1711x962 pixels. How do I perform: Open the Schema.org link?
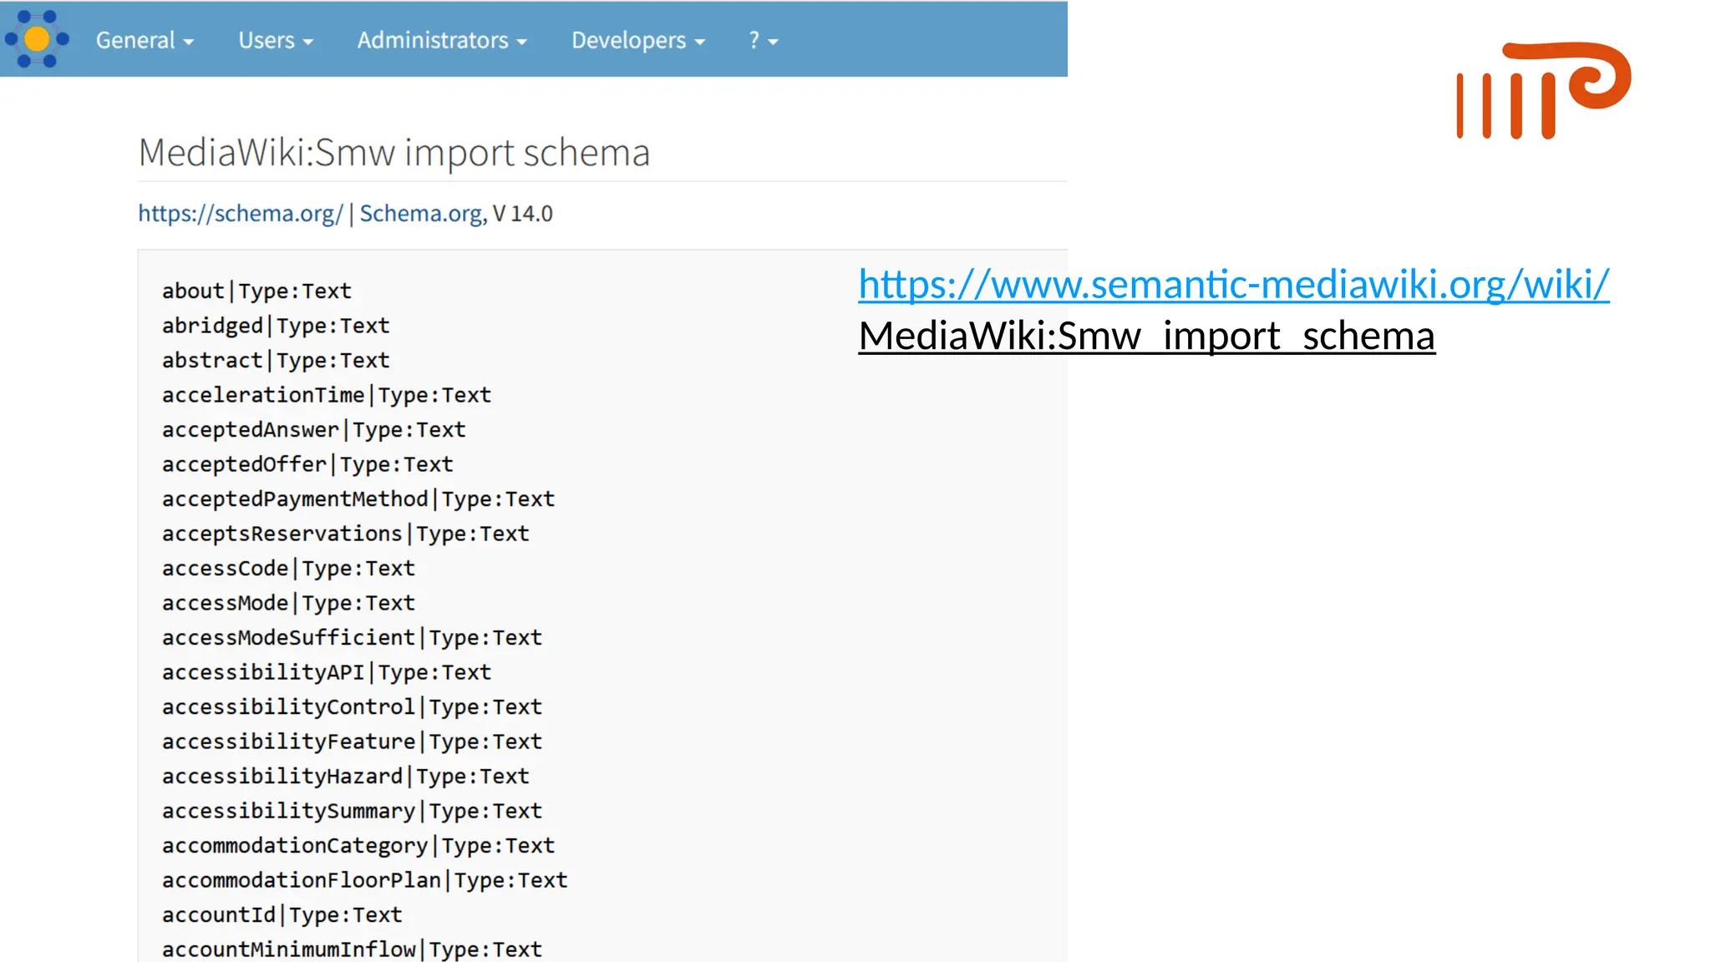click(421, 214)
